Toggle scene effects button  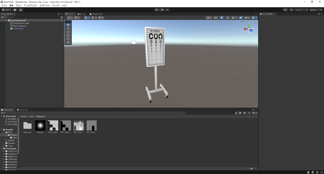click(x=233, y=18)
